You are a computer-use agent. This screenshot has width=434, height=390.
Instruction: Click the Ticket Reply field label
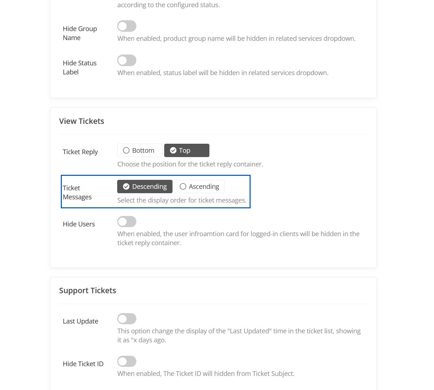click(x=80, y=152)
